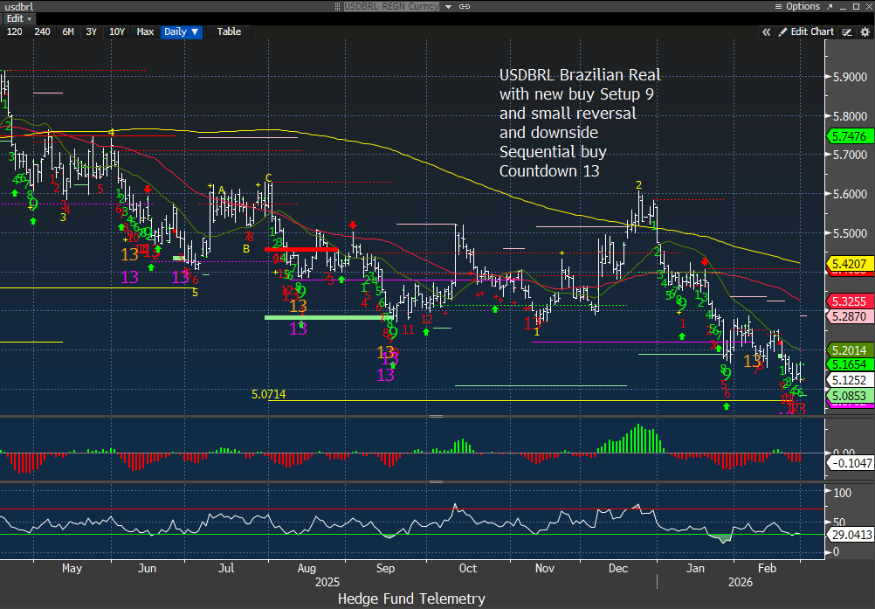This screenshot has width=875, height=609.
Task: Open the Options menu
Action: (796, 6)
